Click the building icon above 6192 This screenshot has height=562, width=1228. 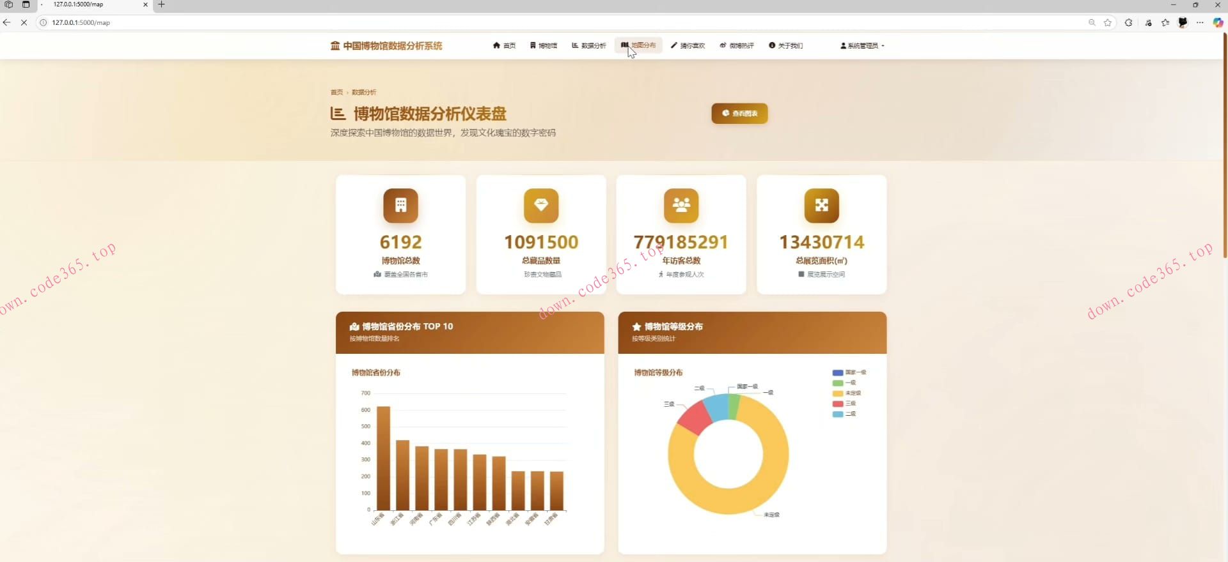tap(400, 206)
